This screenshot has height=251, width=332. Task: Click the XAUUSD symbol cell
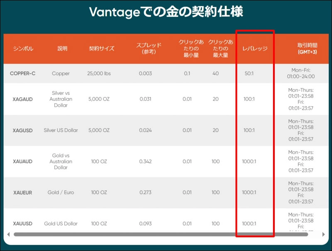point(22,224)
